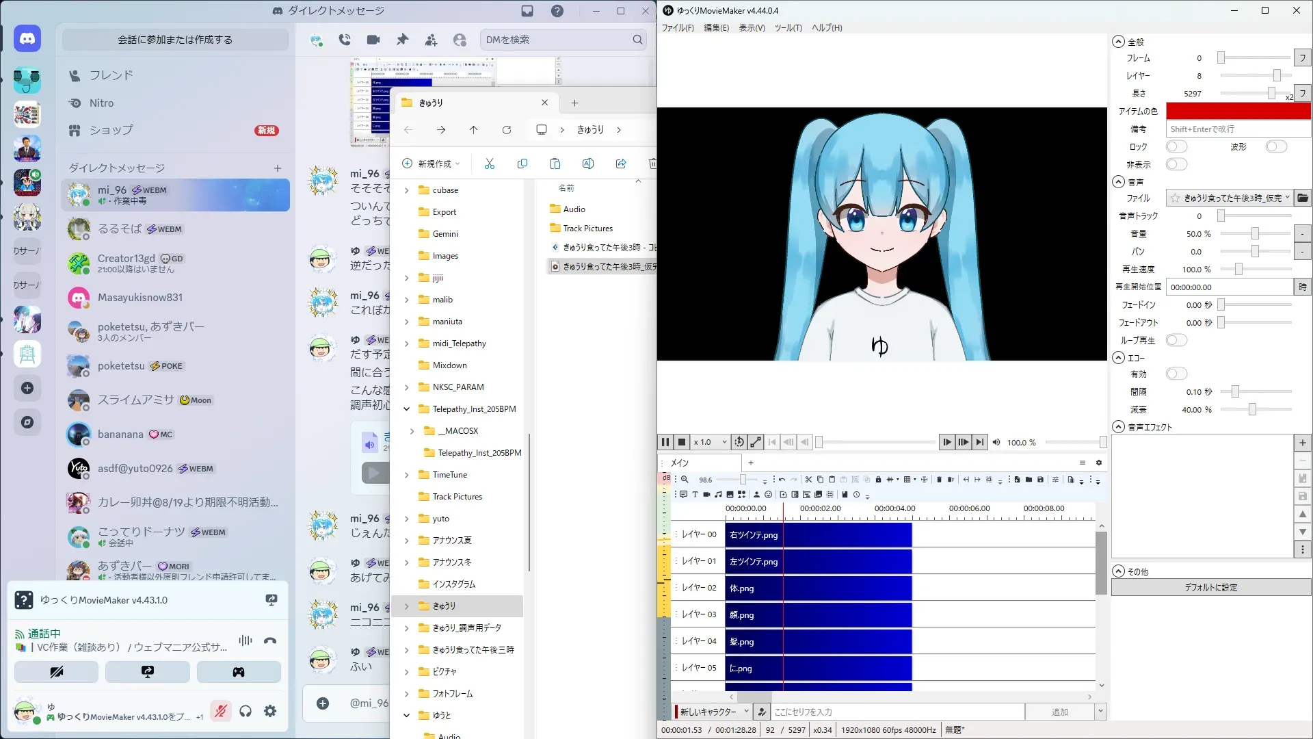Open audio file browse folder button
Viewport: 1313px width, 739px height.
[x=1302, y=198]
